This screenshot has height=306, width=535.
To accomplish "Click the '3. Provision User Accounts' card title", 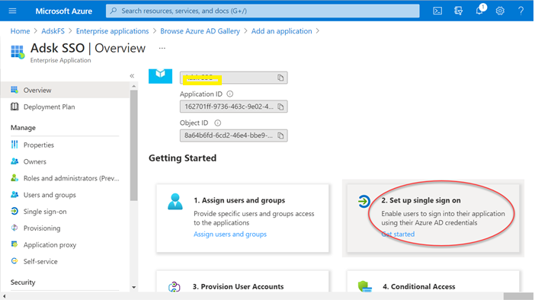I will pyautogui.click(x=238, y=286).
